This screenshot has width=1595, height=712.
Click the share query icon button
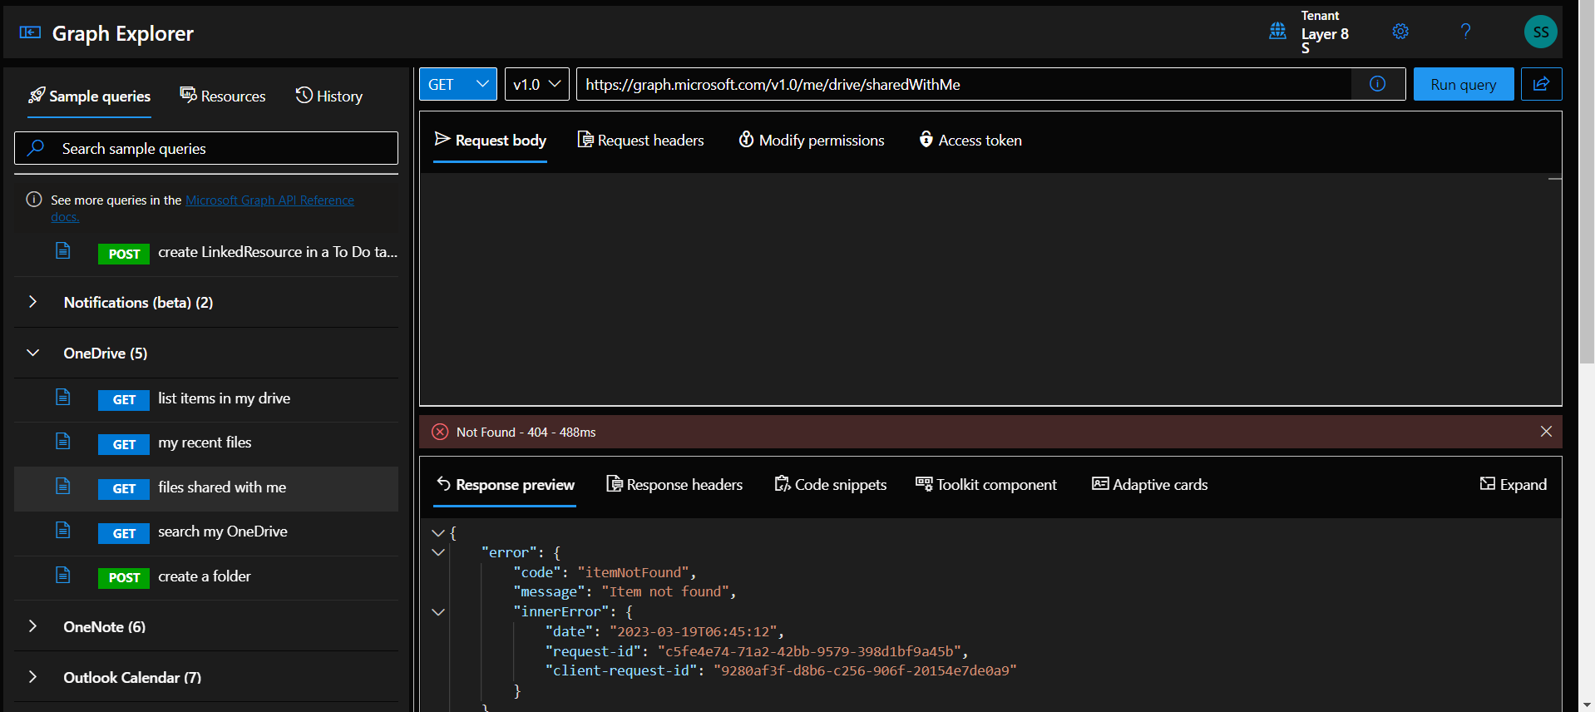click(x=1541, y=84)
